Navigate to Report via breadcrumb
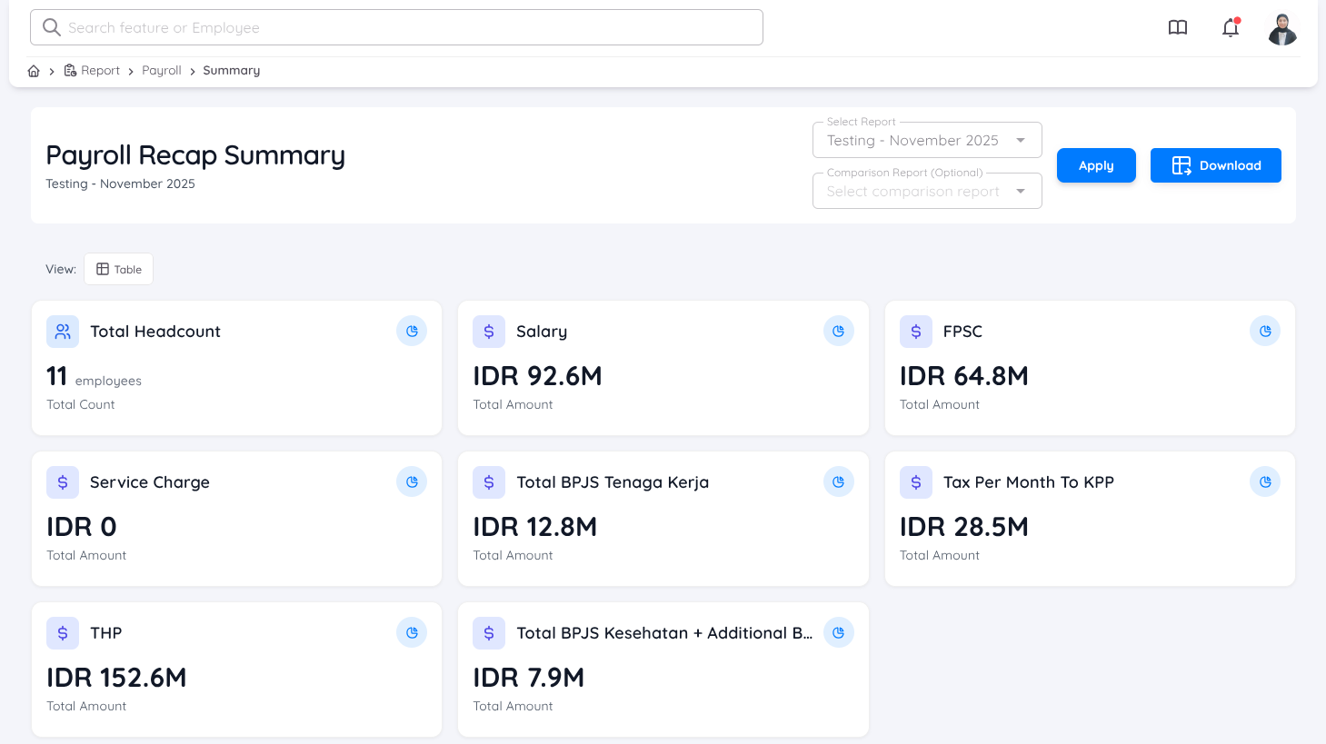 coord(100,70)
